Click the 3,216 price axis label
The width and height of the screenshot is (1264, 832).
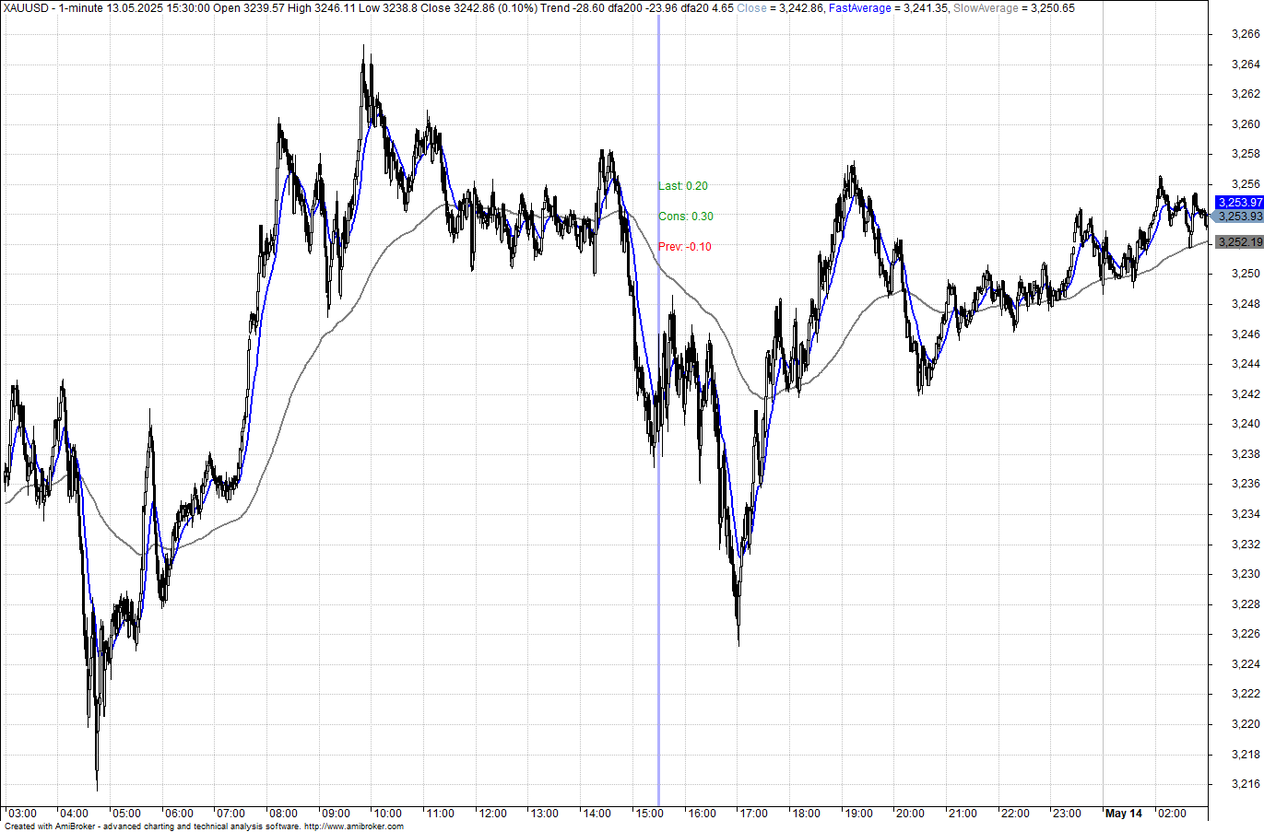pos(1246,784)
